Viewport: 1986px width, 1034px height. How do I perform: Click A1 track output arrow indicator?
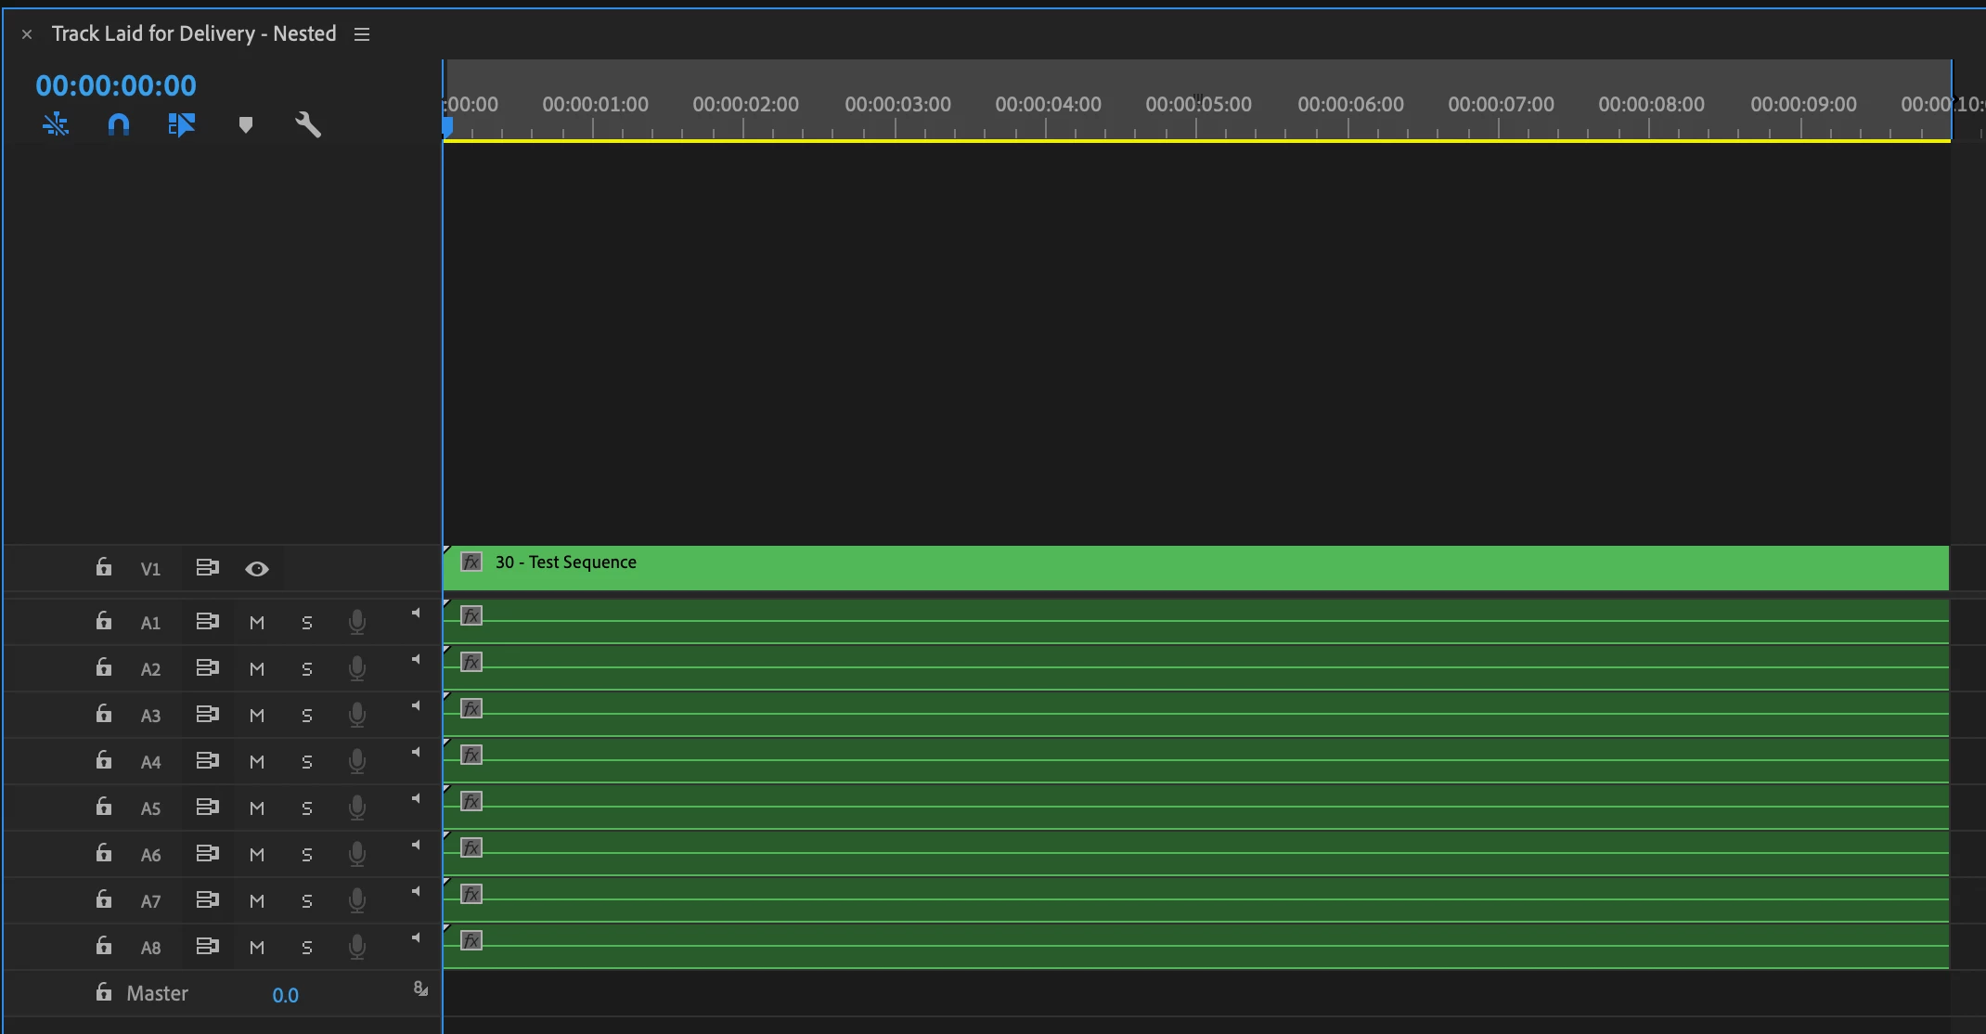[416, 613]
